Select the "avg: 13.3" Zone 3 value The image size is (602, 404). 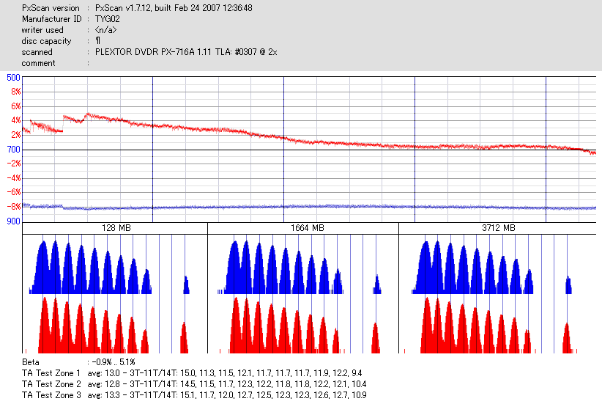[x=104, y=395]
